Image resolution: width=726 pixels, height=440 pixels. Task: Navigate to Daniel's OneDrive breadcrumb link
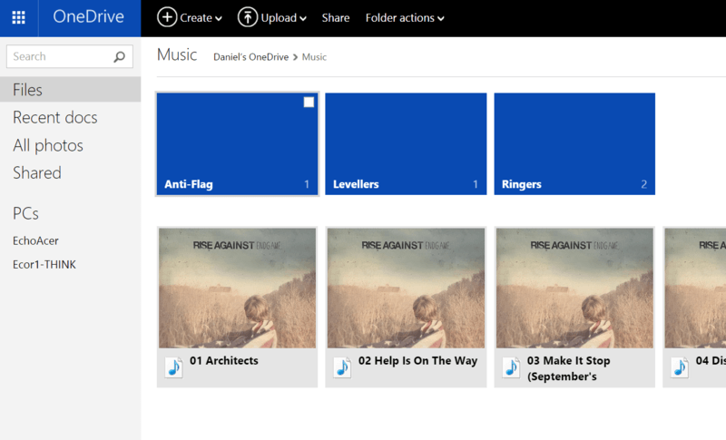click(x=250, y=57)
